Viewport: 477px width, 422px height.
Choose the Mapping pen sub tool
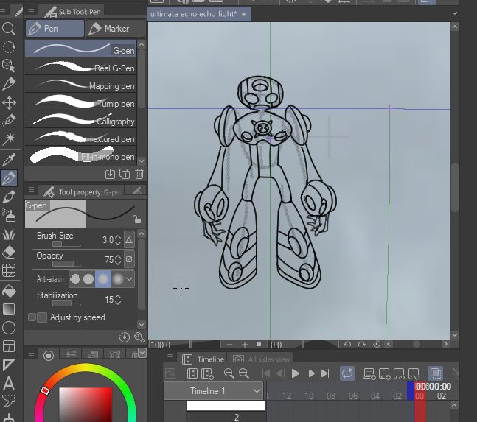[80, 85]
